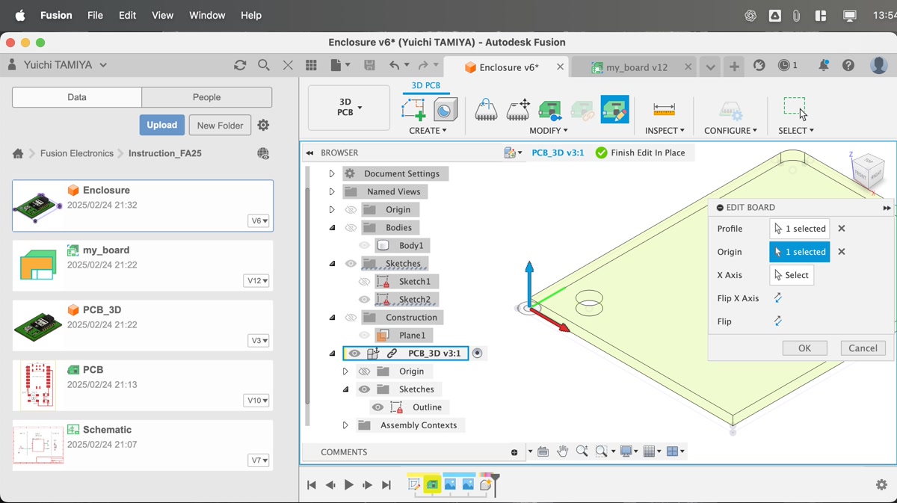Open the MODIFY dropdown menu
Viewport: 897px width, 503px height.
click(549, 131)
